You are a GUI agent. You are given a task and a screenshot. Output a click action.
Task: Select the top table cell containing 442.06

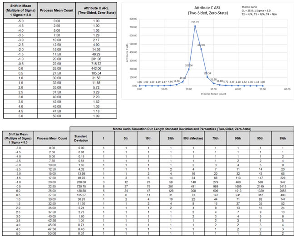pos(96,68)
